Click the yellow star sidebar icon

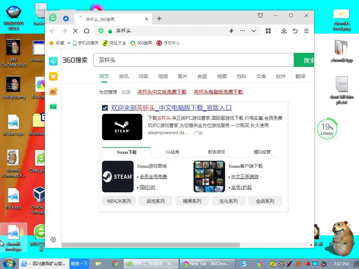[x=53, y=76]
